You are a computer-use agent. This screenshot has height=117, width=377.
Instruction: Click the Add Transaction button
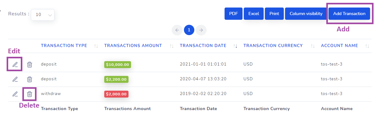click(x=349, y=13)
